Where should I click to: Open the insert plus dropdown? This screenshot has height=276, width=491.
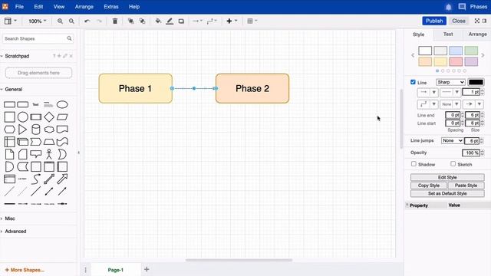232,21
